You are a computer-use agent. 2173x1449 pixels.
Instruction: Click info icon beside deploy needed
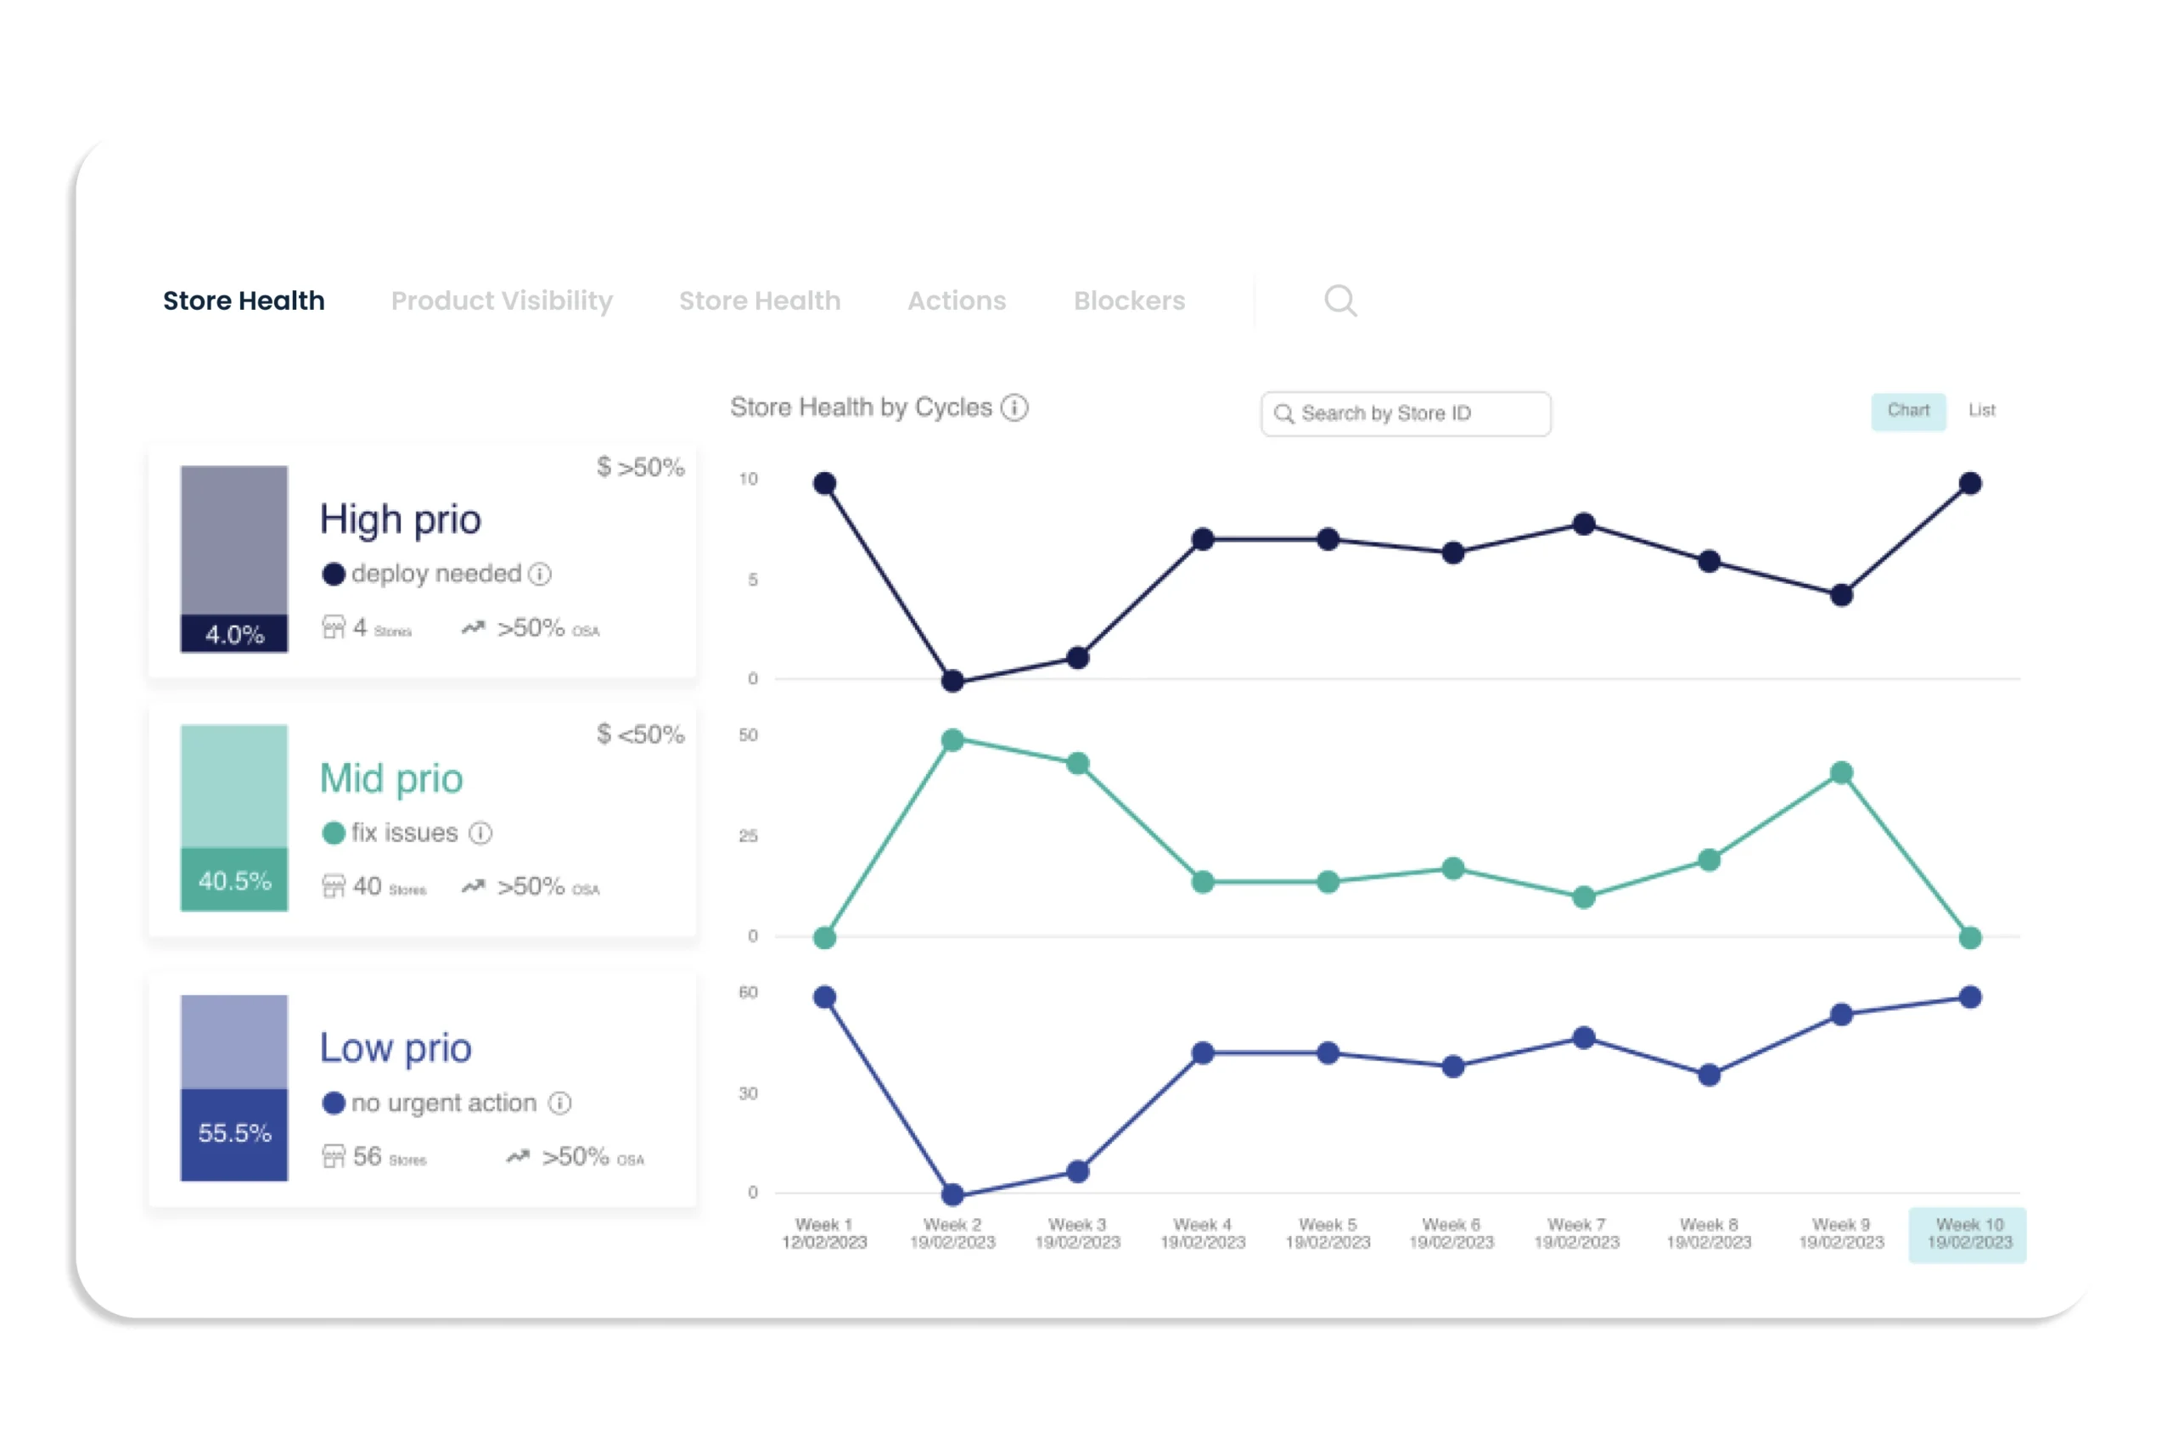(x=541, y=574)
